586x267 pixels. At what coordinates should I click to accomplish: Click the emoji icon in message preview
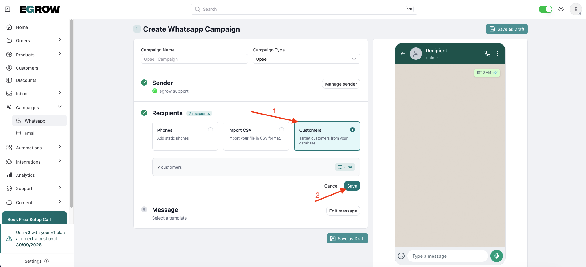pyautogui.click(x=401, y=256)
